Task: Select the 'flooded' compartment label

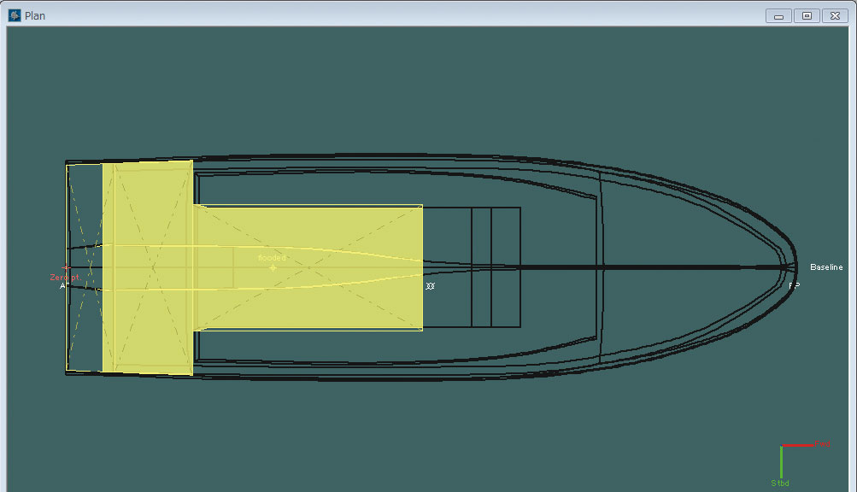Action: pos(272,257)
